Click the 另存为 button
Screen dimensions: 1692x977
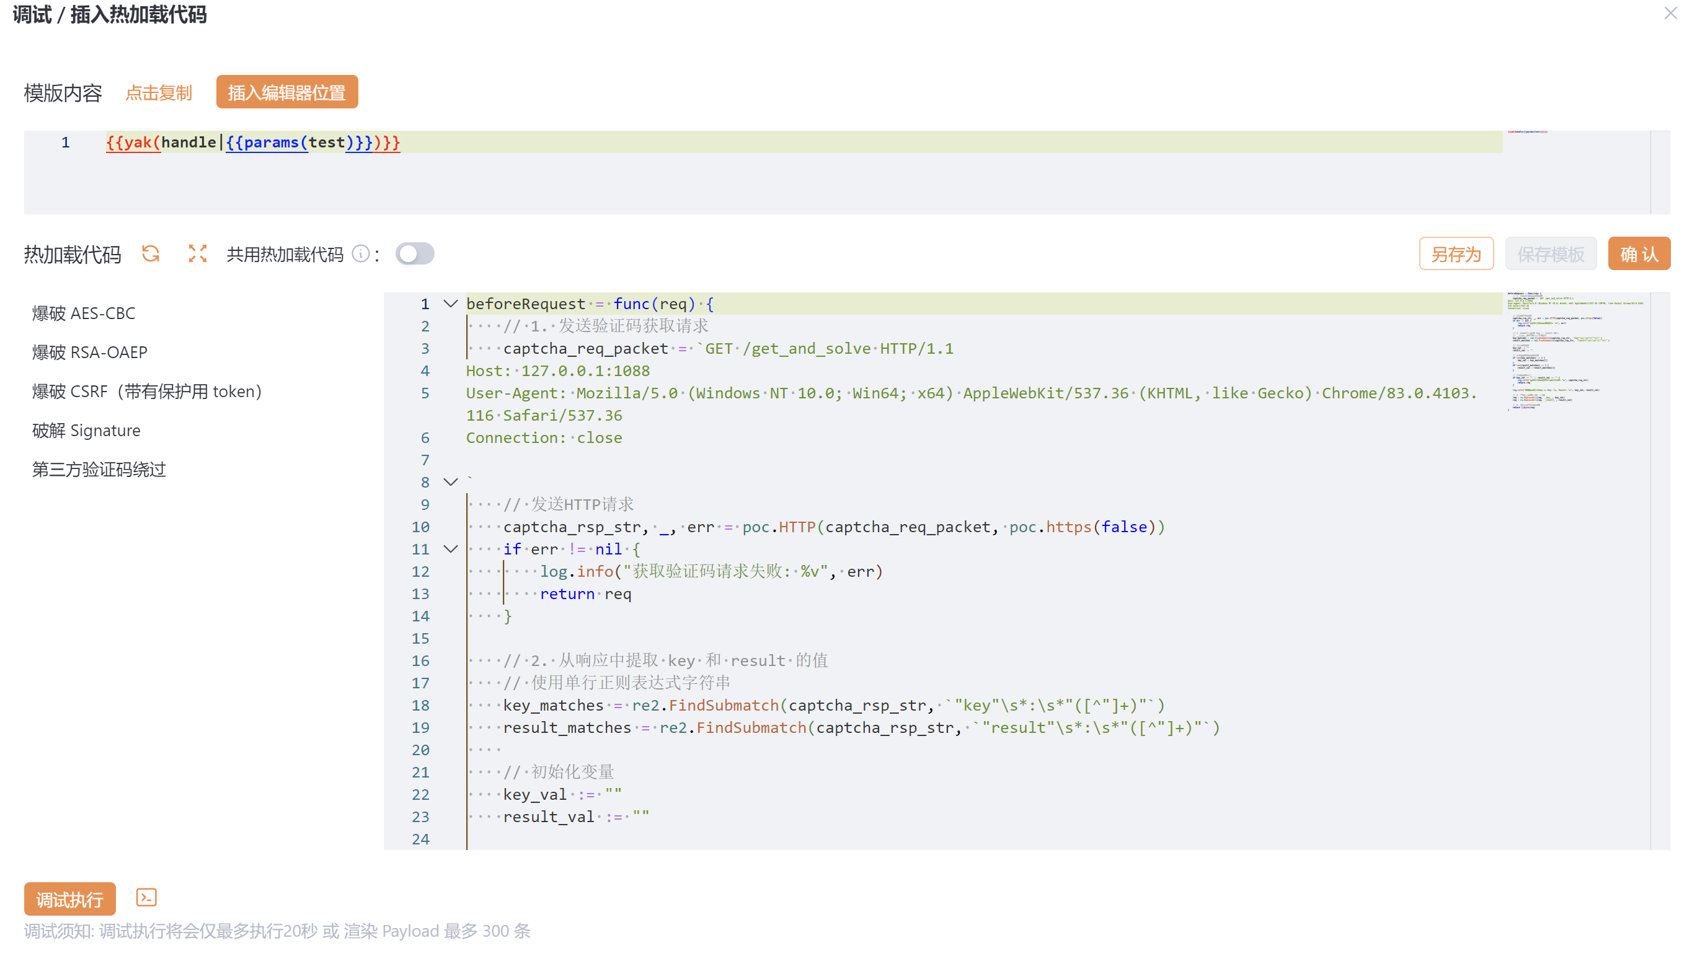1456,254
